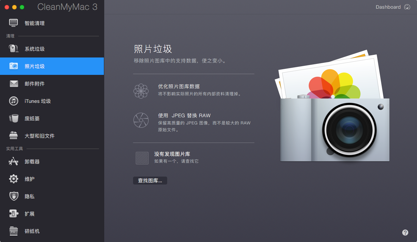Screen dimensions: 417x242
Task: Click the 使用 JPEG 替换 RAW title
Action: [184, 115]
